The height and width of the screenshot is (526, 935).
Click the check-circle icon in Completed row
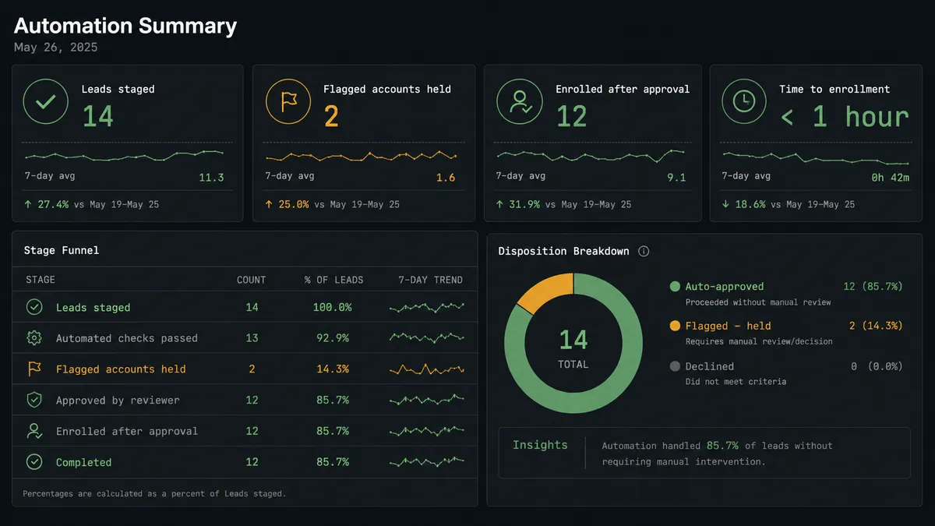click(x=34, y=462)
